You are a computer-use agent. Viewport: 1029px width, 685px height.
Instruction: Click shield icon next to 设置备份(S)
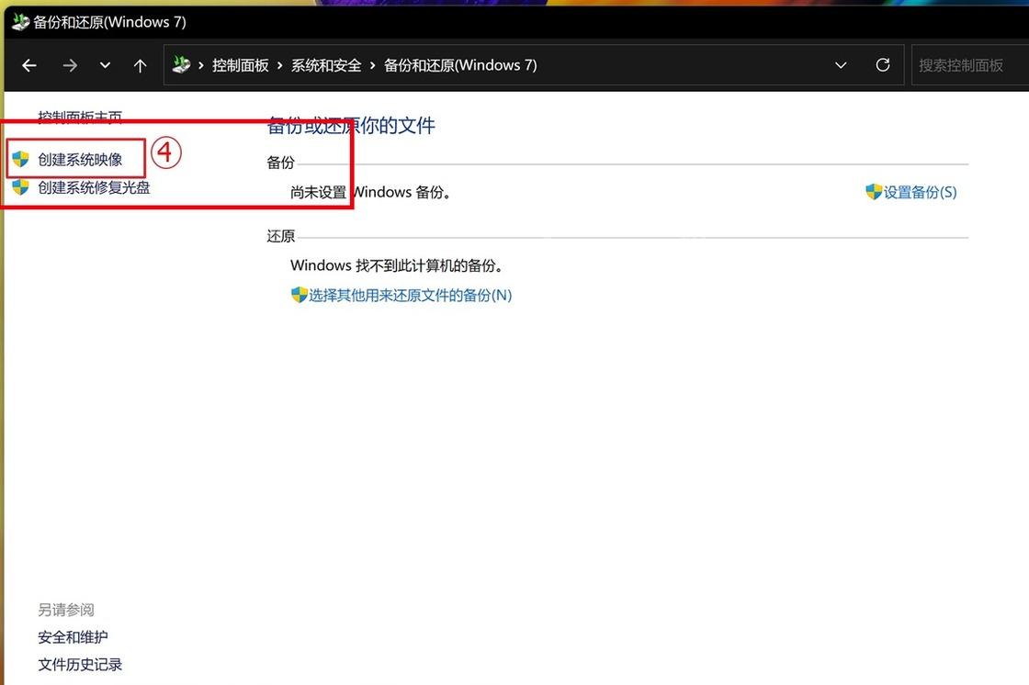coord(874,192)
